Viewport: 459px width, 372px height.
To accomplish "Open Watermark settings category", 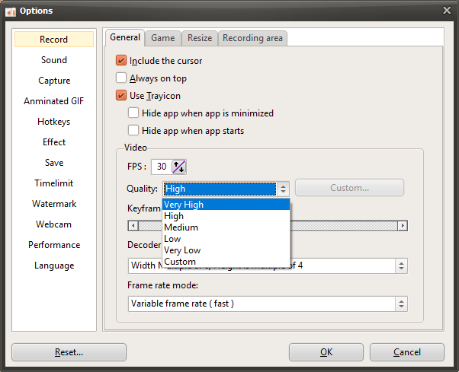I will tap(53, 204).
